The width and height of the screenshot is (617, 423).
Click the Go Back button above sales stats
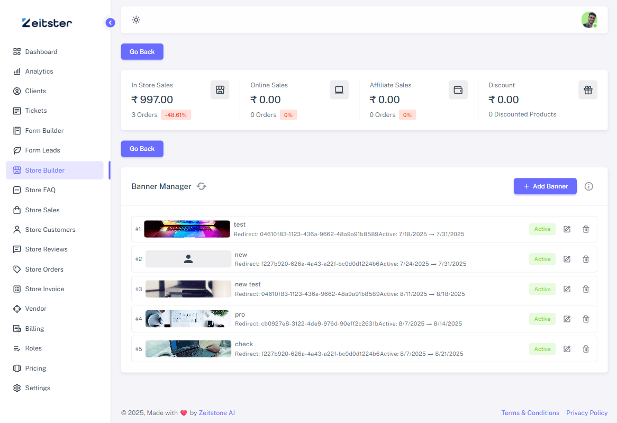pyautogui.click(x=142, y=51)
